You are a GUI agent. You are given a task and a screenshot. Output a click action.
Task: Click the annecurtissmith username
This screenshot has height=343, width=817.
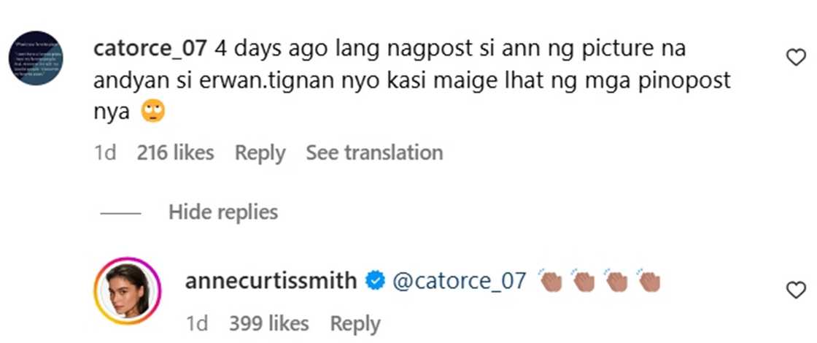271,281
